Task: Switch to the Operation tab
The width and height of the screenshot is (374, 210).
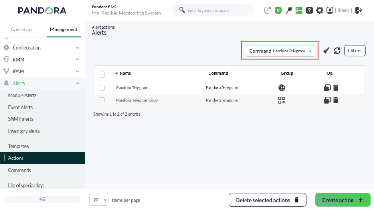Action: 21,29
